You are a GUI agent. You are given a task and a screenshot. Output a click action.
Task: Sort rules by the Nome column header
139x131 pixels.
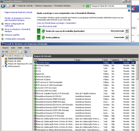54,60
